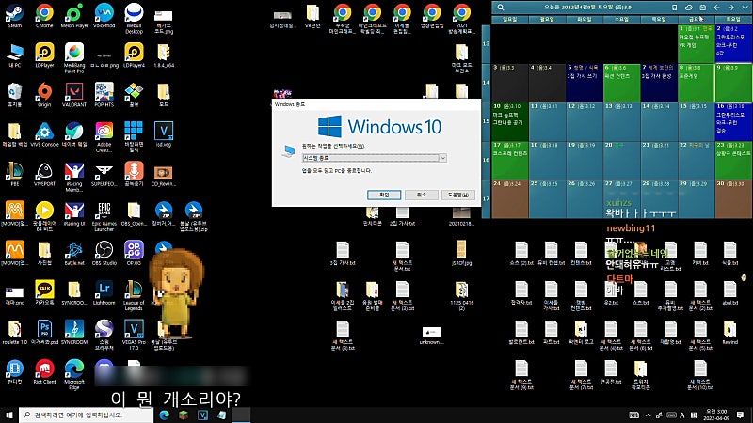Show hidden system tray icons chevron
753x423 pixels.
(x=648, y=415)
